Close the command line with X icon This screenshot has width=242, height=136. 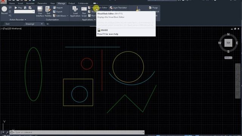coord(3,132)
